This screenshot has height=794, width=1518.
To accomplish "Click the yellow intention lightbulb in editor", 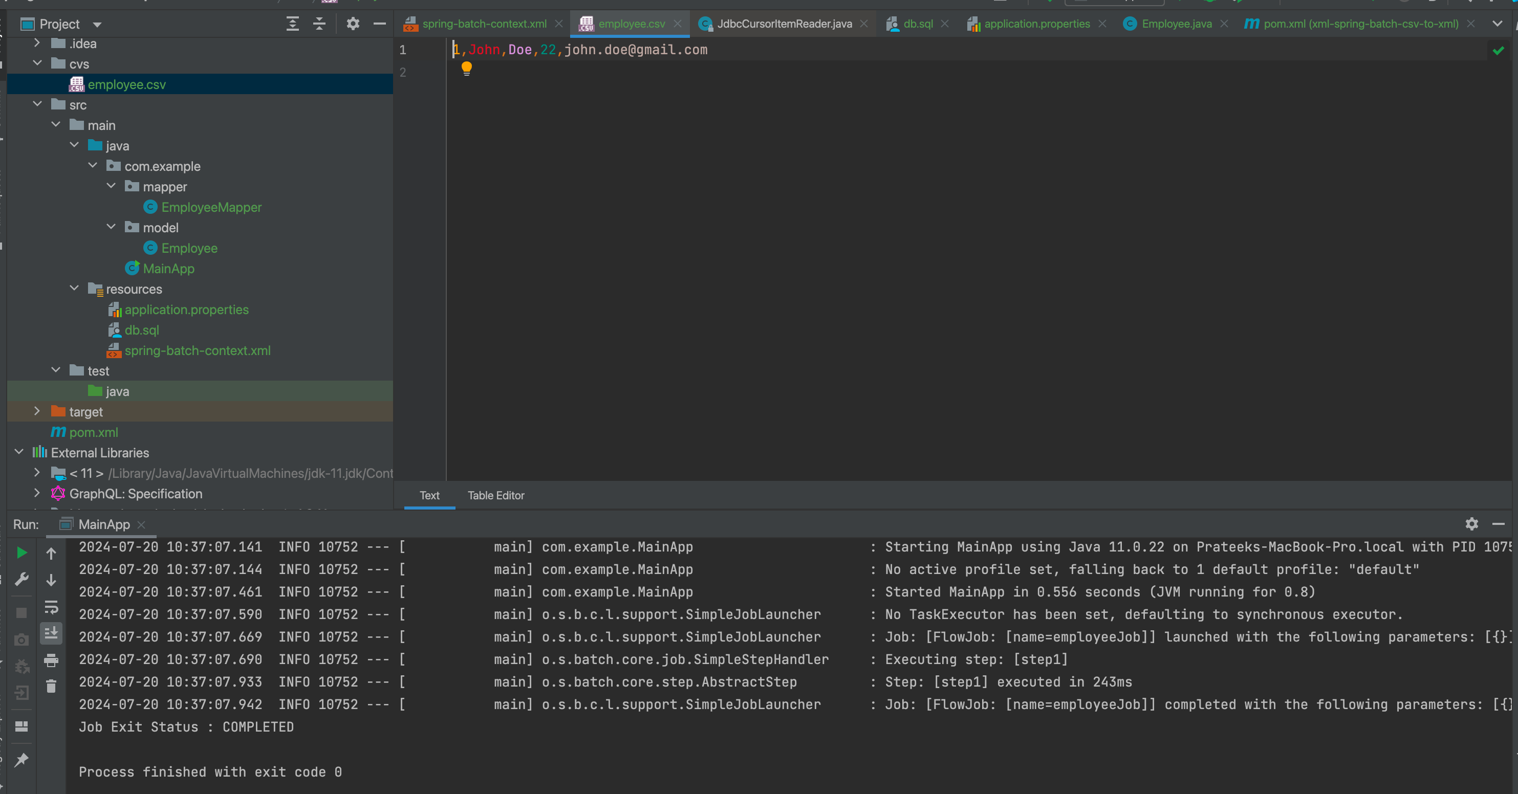I will [466, 69].
